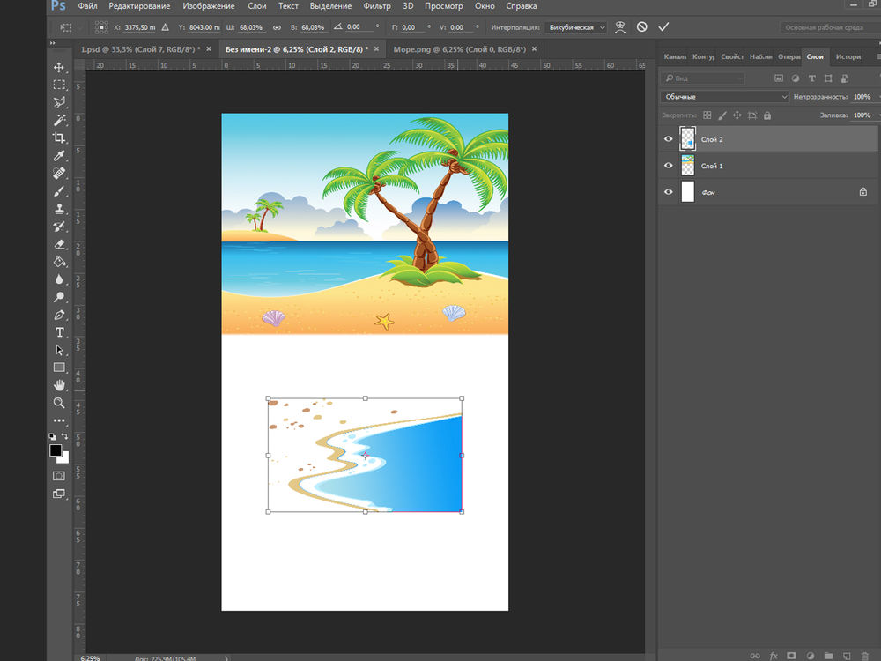Viewport: 881px width, 661px height.
Task: Commit transform with the checkmark button
Action: (663, 27)
